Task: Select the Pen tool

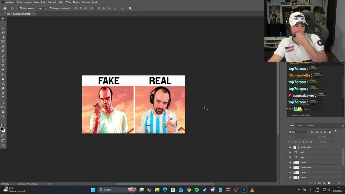Action: pos(3,93)
